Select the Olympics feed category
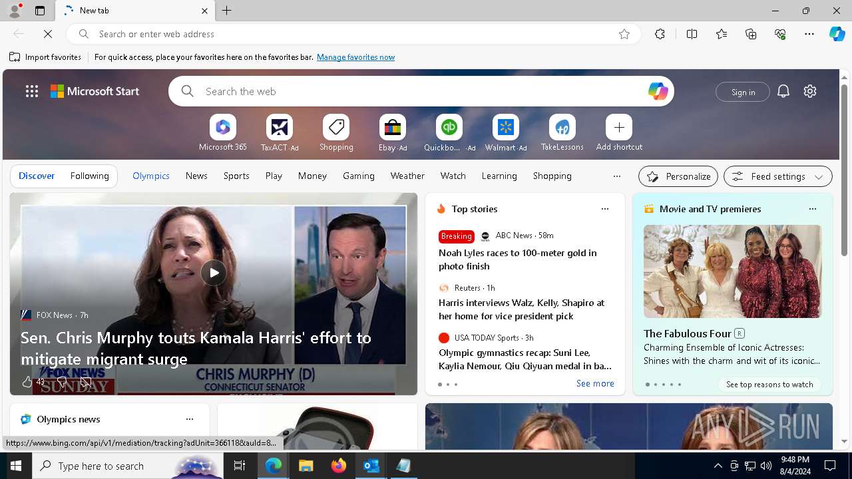 tap(151, 176)
